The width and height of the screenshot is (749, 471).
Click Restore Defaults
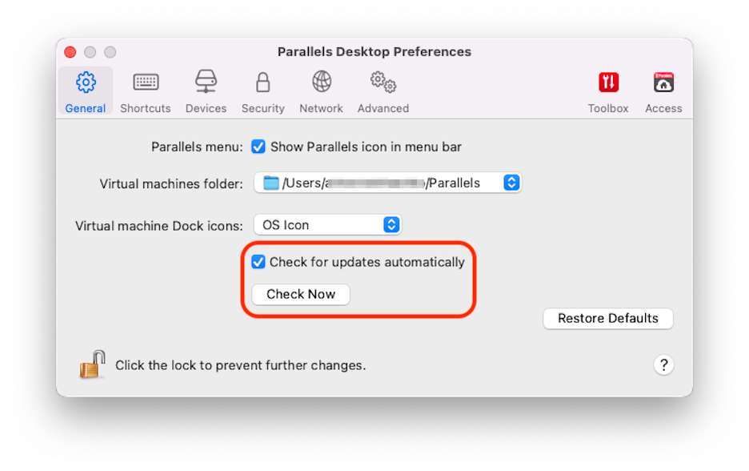607,318
